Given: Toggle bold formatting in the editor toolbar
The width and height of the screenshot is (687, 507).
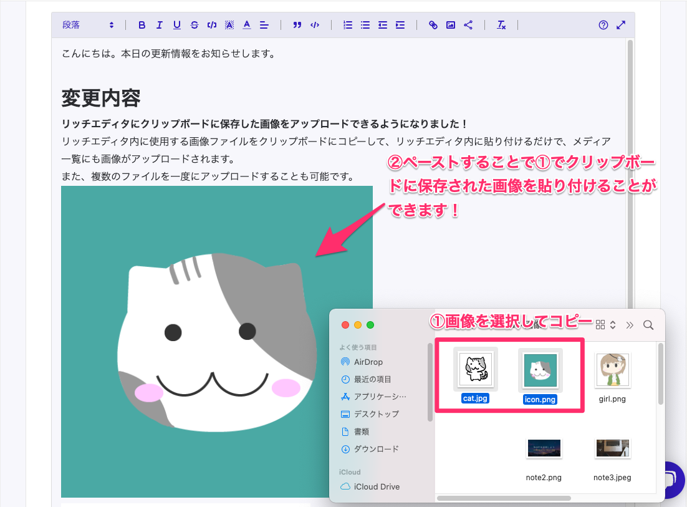Looking at the screenshot, I should click(x=142, y=25).
